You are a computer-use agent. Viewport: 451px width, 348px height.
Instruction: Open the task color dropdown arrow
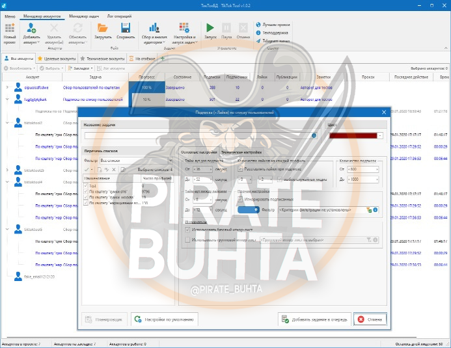click(380, 136)
